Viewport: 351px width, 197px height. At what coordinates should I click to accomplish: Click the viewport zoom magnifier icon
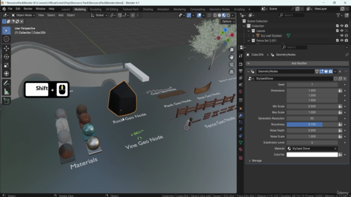point(231,50)
